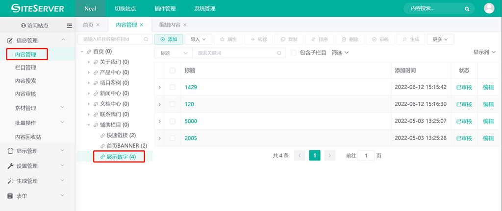Screen dimensions: 502x211
Task: Click the 添加 button with plus icon
Action: (x=169, y=39)
